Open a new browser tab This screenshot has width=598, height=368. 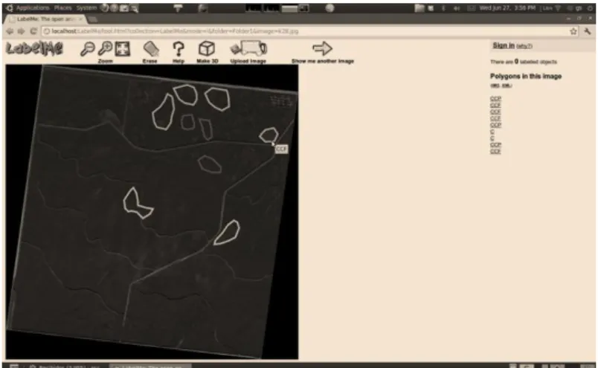pos(94,19)
